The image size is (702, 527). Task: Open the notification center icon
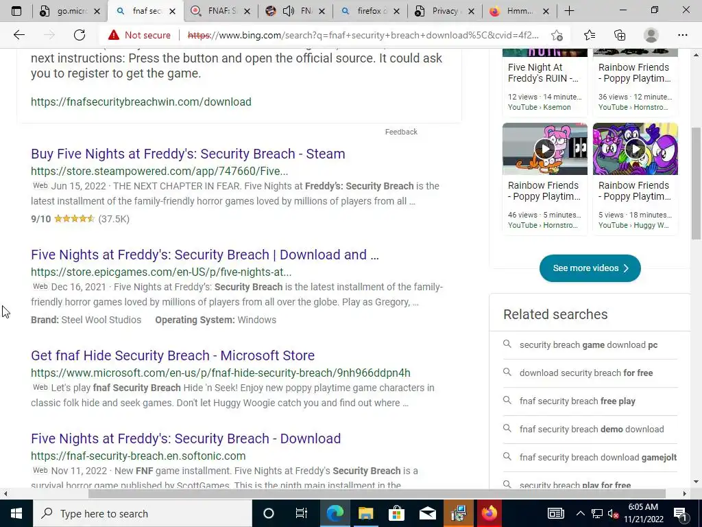tap(681, 513)
